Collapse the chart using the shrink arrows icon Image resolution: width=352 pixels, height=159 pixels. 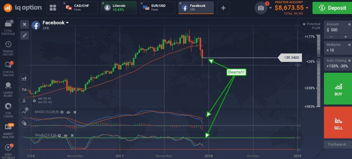tap(24, 35)
